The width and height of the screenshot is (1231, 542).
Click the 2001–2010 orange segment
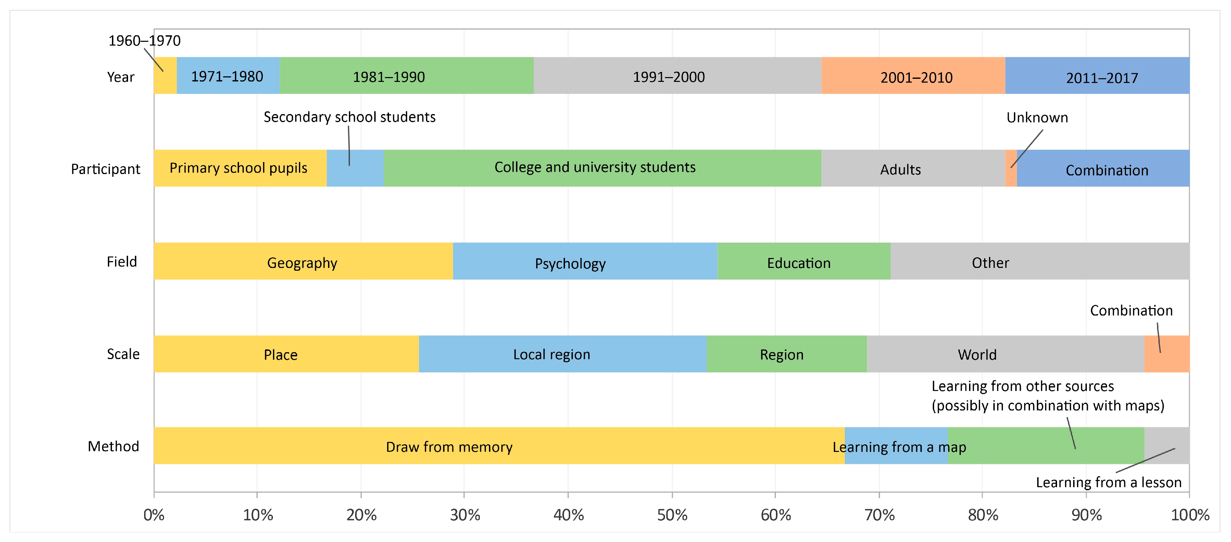914,75
